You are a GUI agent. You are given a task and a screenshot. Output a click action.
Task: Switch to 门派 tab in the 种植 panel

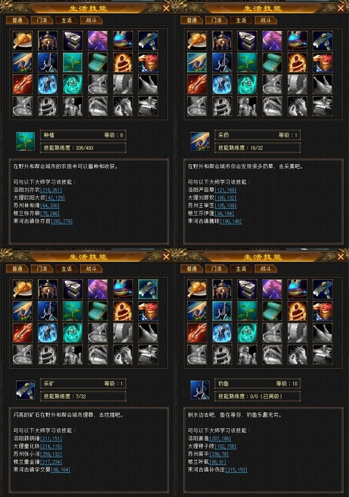tap(42, 20)
